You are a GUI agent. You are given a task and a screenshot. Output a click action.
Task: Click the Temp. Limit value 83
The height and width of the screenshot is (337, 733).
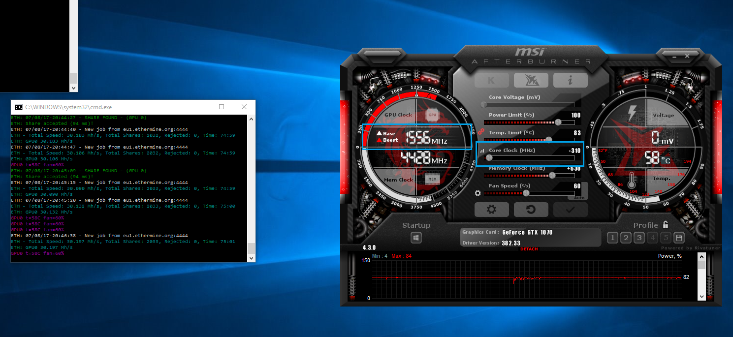click(x=577, y=133)
